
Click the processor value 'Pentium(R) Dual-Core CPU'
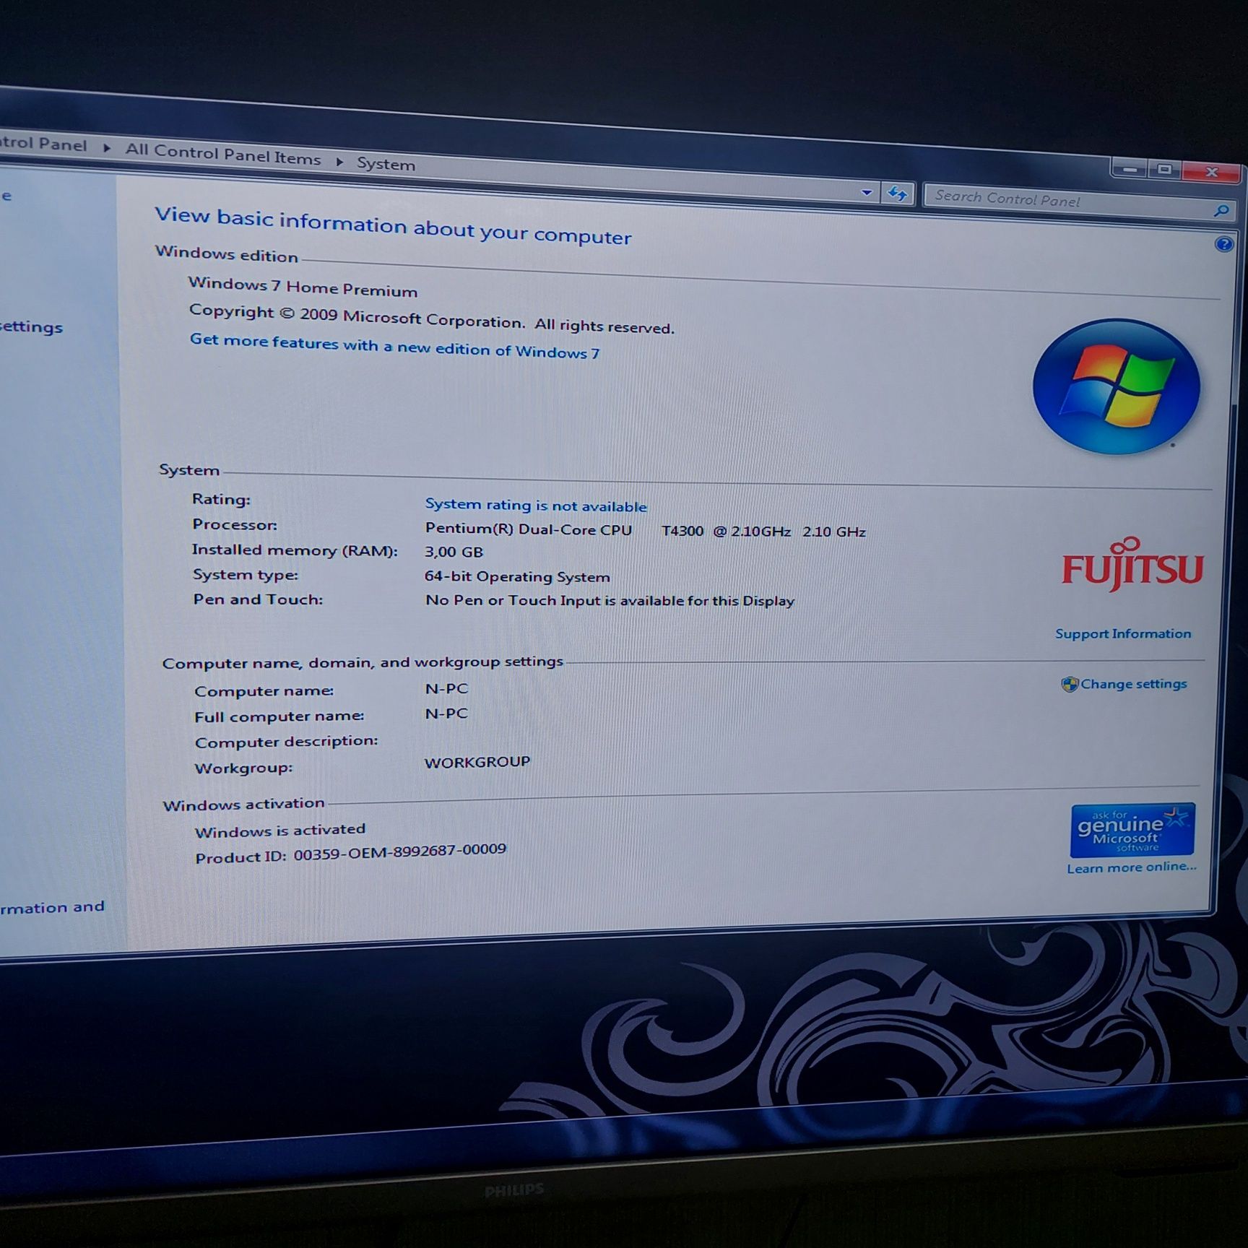[x=528, y=529]
